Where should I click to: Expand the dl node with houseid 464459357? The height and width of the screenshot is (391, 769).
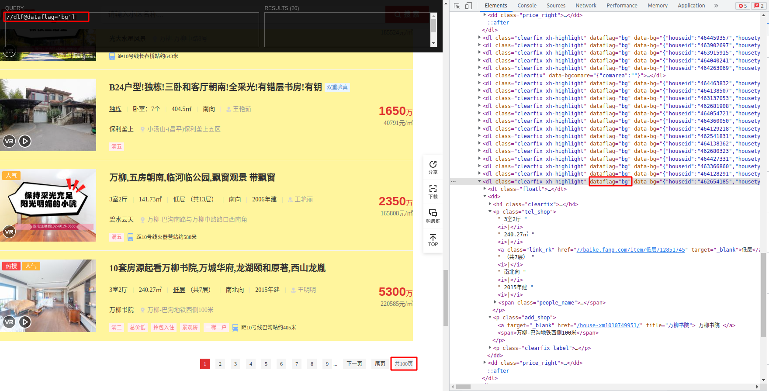(479, 38)
